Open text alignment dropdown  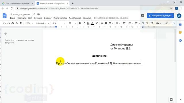pos(118,23)
